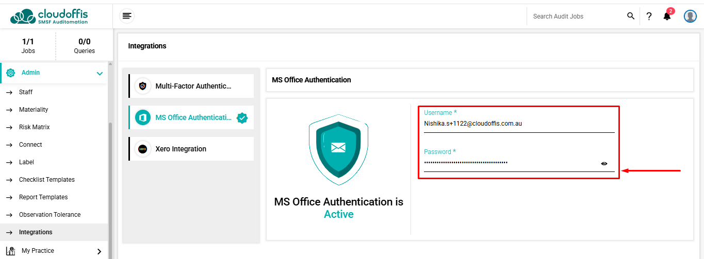Click the arrow icon beside Checklist Templates
The width and height of the screenshot is (704, 259).
(9, 180)
